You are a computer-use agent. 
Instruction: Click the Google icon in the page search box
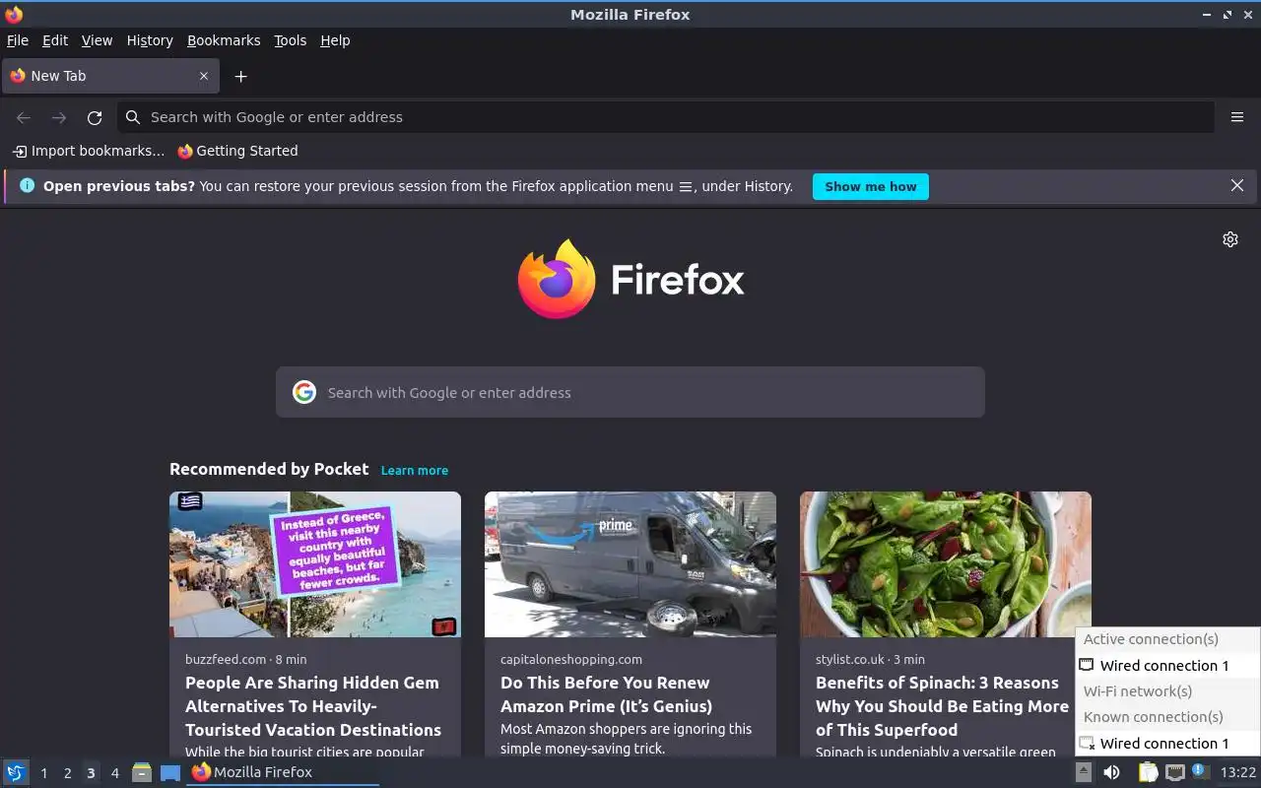pyautogui.click(x=304, y=392)
